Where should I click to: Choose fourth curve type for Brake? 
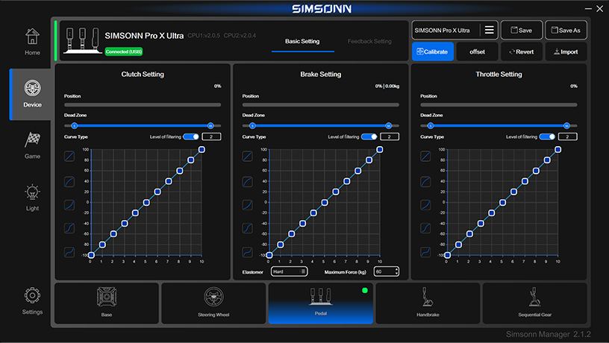pos(248,228)
